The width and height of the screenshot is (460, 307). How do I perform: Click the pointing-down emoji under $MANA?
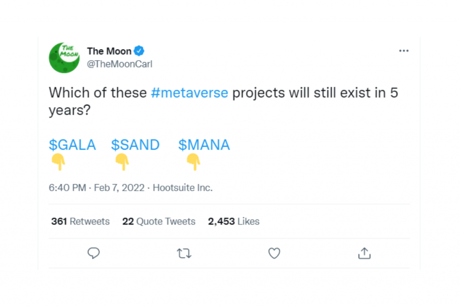192,163
